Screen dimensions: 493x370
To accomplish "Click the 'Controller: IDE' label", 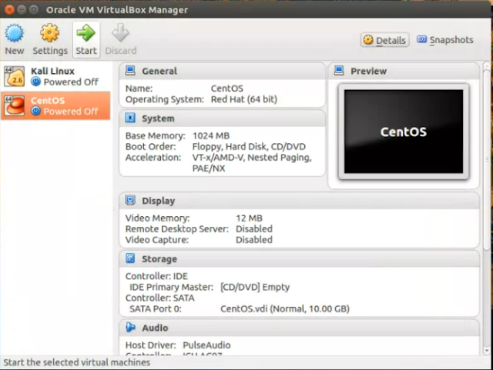I will pyautogui.click(x=156, y=276).
